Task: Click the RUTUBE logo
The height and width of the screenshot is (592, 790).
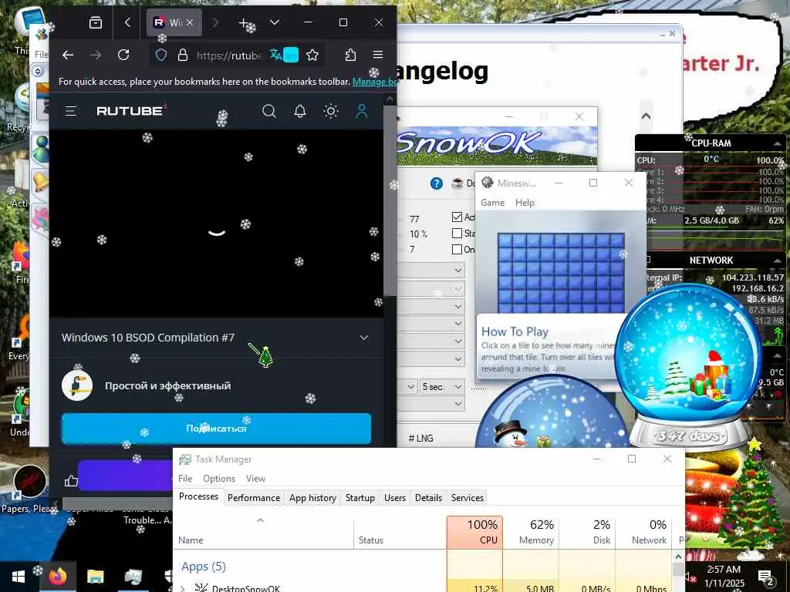Action: [130, 111]
